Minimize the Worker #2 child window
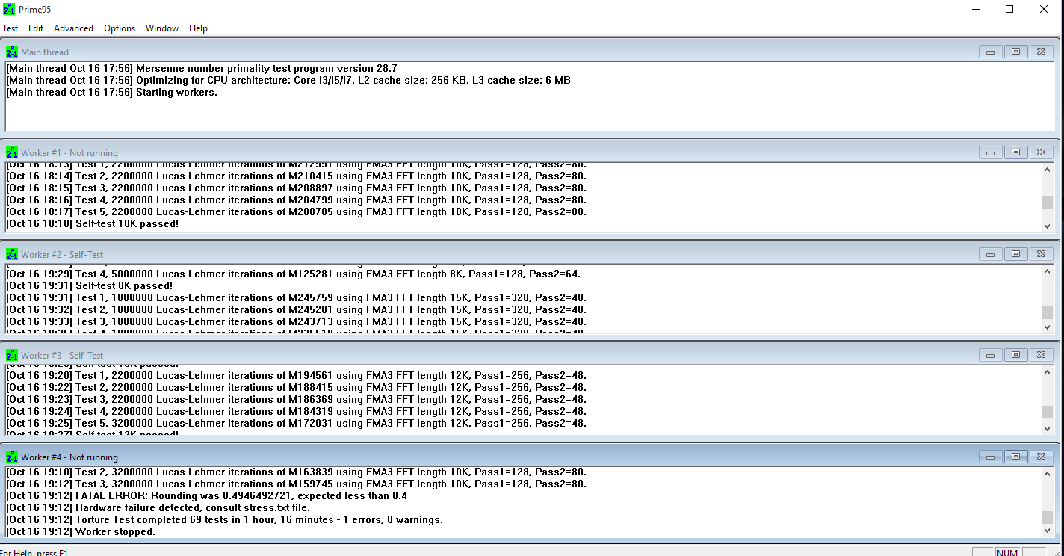 990,254
